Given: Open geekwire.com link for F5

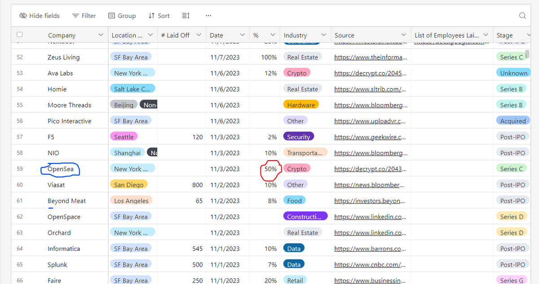Looking at the screenshot, I should 370,137.
